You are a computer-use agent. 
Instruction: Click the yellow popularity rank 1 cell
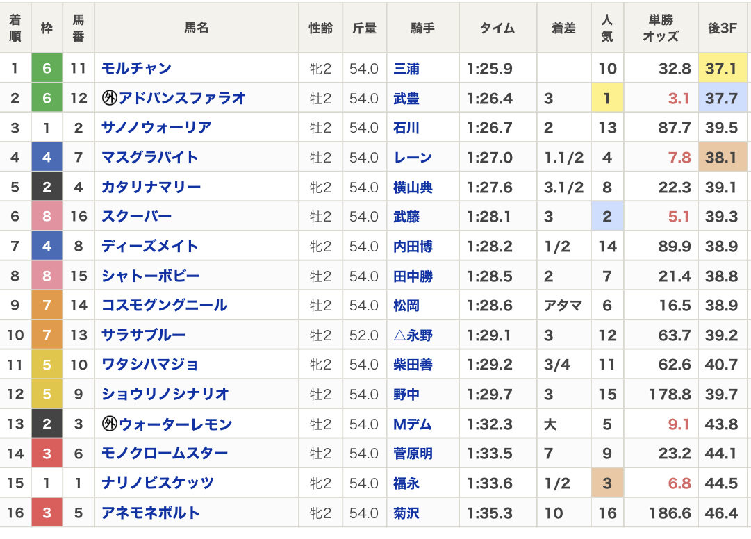(x=606, y=99)
